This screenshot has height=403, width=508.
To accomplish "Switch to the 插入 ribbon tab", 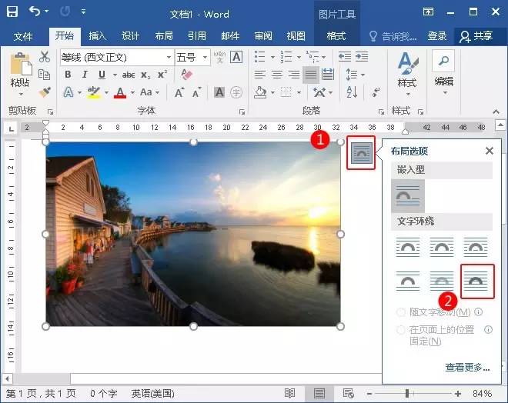I will [x=97, y=36].
